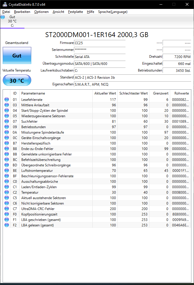Image resolution: width=194 pixels, height=285 pixels.
Task: Click raw value 0046A6E... of LBA gelesen
Action: [180, 225]
